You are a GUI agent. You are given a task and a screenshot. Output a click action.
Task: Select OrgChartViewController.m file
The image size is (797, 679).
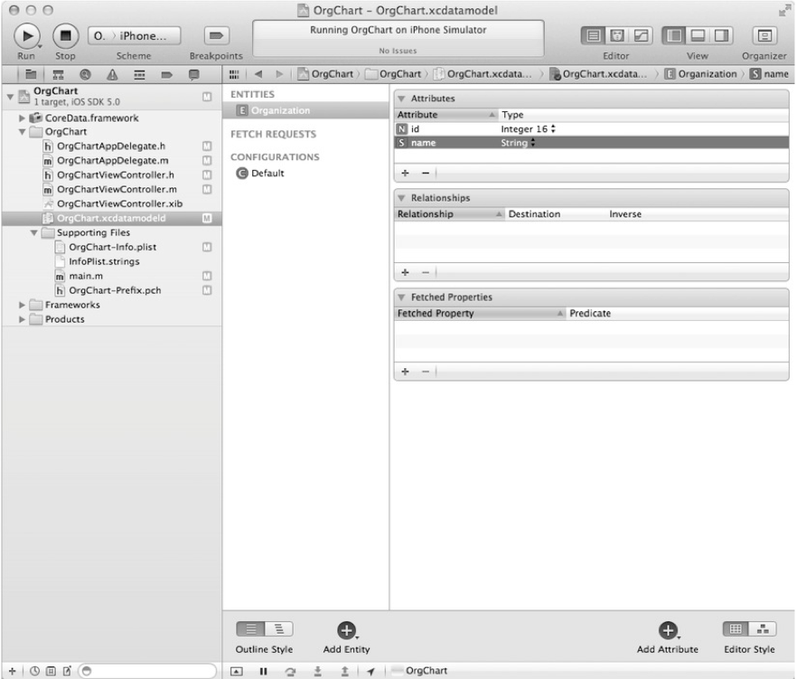[x=110, y=190]
